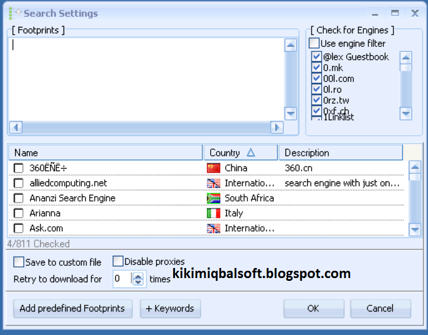Click the Country column sort triangle
The width and height of the screenshot is (428, 335).
pyautogui.click(x=251, y=152)
